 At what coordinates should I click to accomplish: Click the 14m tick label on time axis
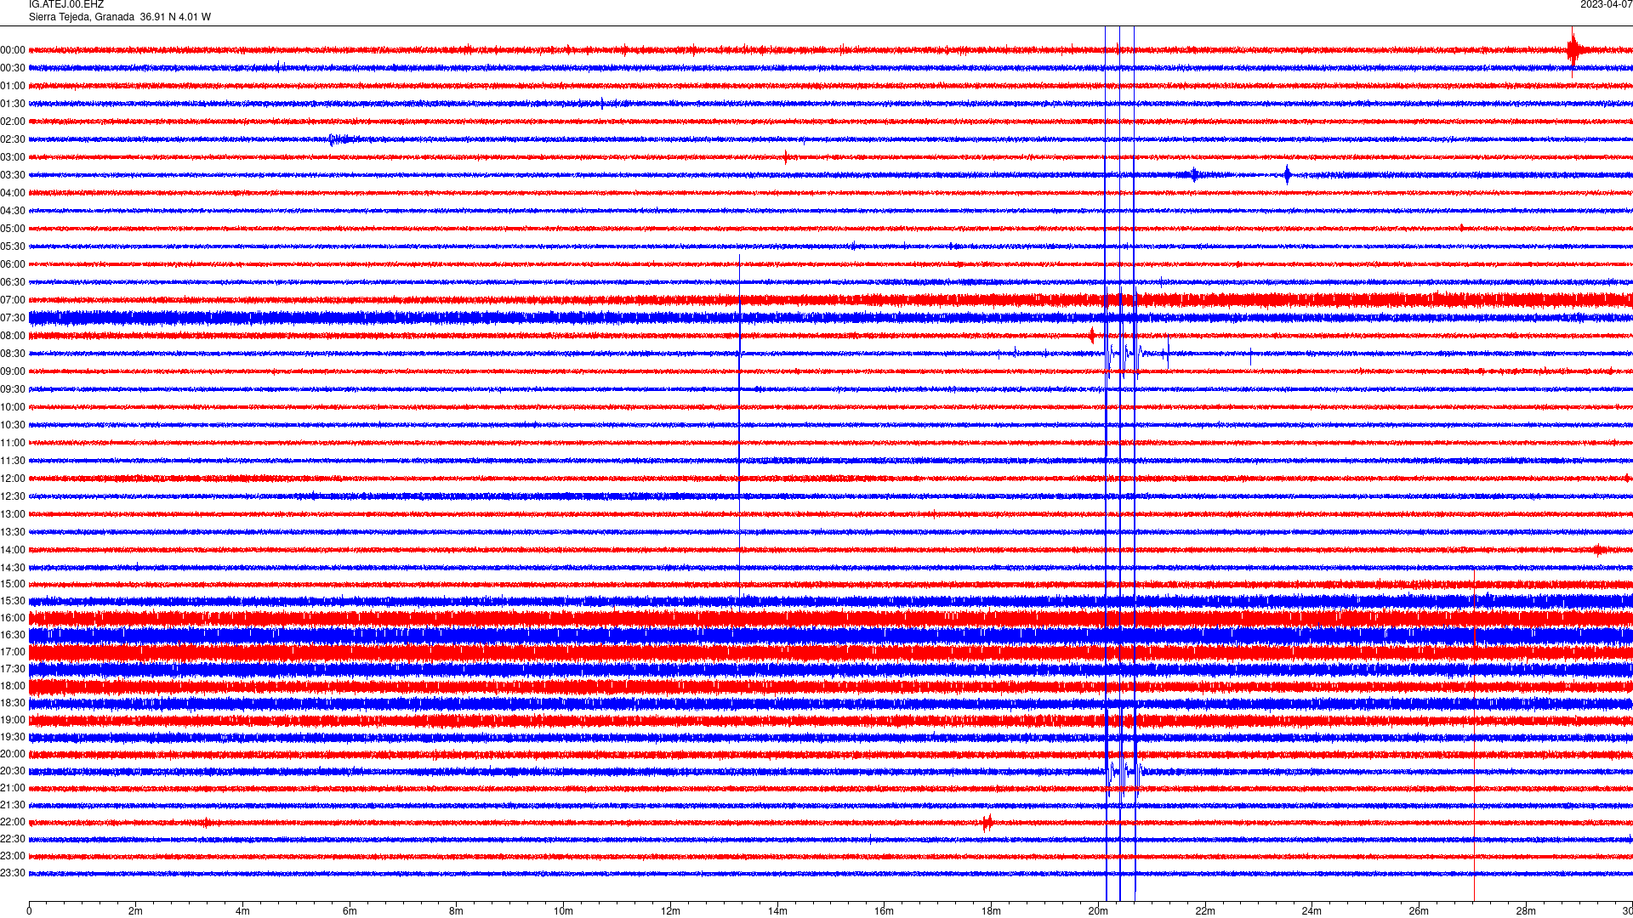click(x=777, y=911)
